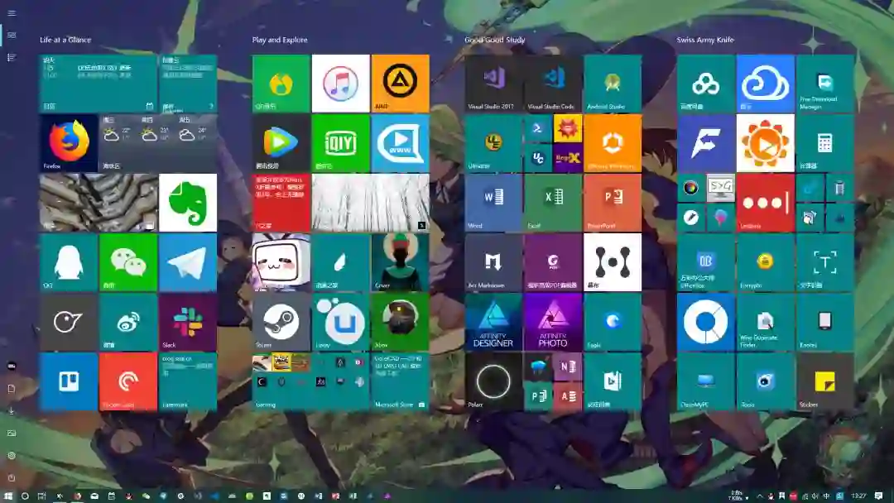894x503 pixels.
Task: Launch Telegram from the start tiles
Action: coord(187,262)
